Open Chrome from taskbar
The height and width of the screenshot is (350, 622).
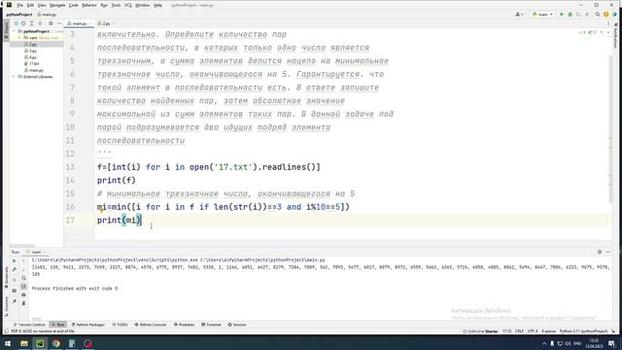point(56,343)
